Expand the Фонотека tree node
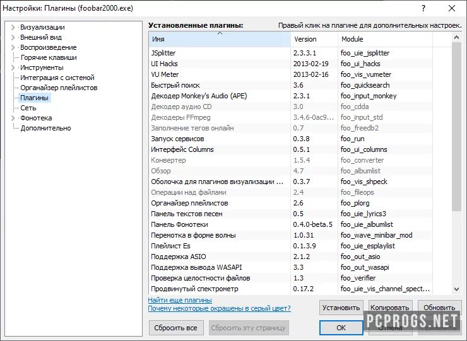This screenshot has width=467, height=341. pyautogui.click(x=13, y=118)
